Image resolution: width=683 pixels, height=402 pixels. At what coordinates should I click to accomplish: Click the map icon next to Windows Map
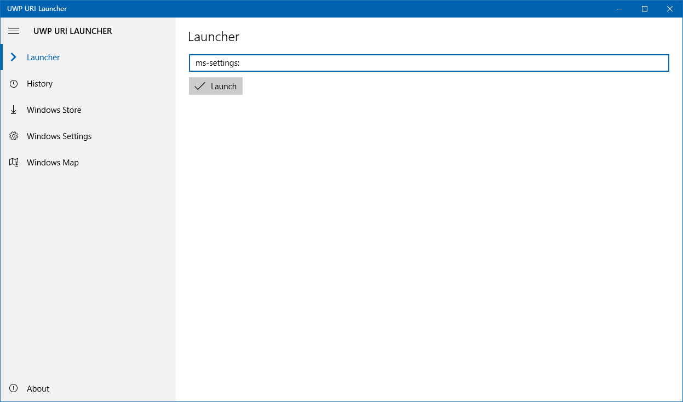(x=14, y=162)
